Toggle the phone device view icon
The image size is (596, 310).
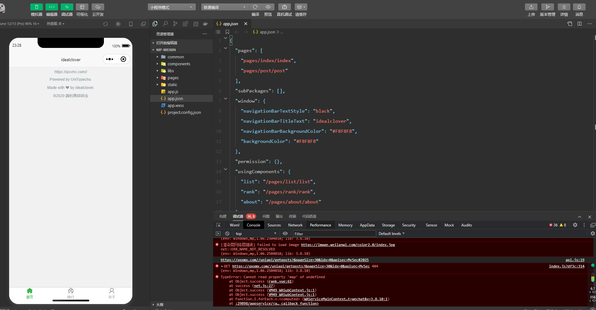pyautogui.click(x=131, y=24)
